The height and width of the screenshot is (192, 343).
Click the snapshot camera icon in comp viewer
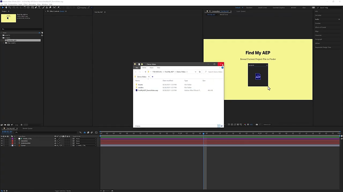pos(257,125)
